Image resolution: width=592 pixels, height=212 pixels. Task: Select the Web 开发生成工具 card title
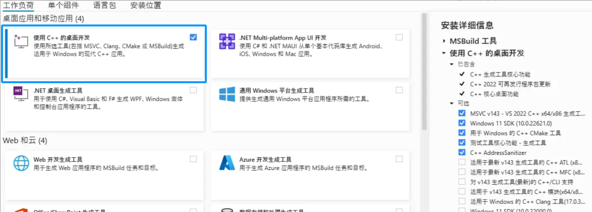(58, 159)
